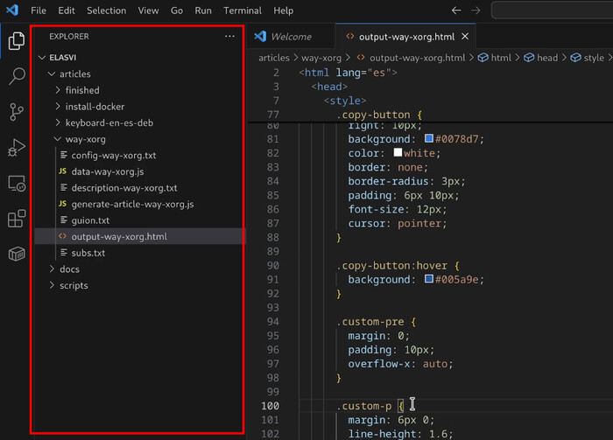This screenshot has height=440, width=613.
Task: Open config-way-xorg.txt file
Action: (113, 155)
